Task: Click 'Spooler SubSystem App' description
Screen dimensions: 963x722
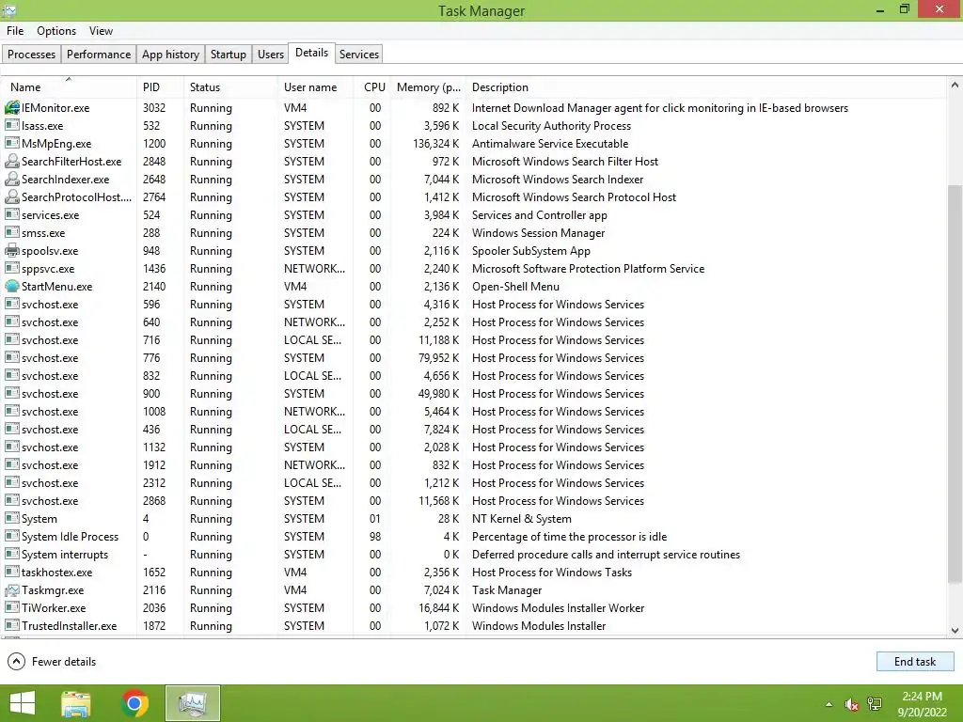Action: click(530, 251)
